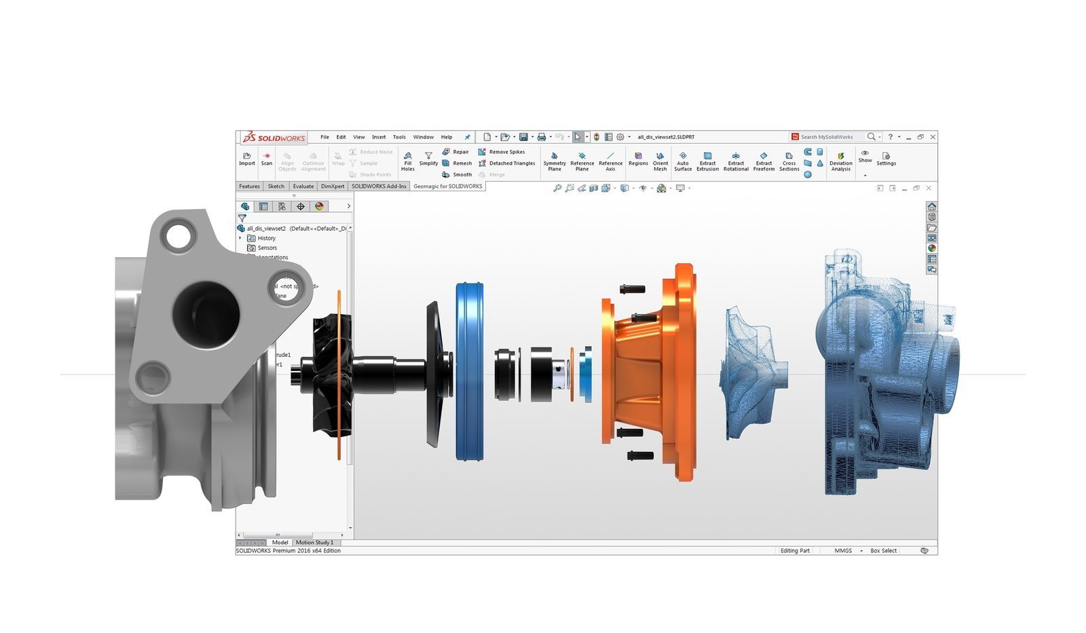The height and width of the screenshot is (633, 1086).
Task: Choose Extract Extrusion
Action: click(707, 161)
